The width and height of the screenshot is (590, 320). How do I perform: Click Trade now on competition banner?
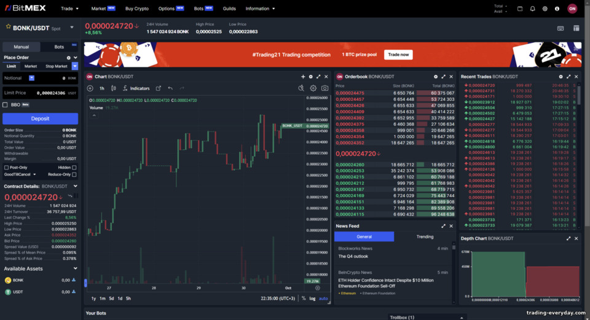tap(398, 55)
